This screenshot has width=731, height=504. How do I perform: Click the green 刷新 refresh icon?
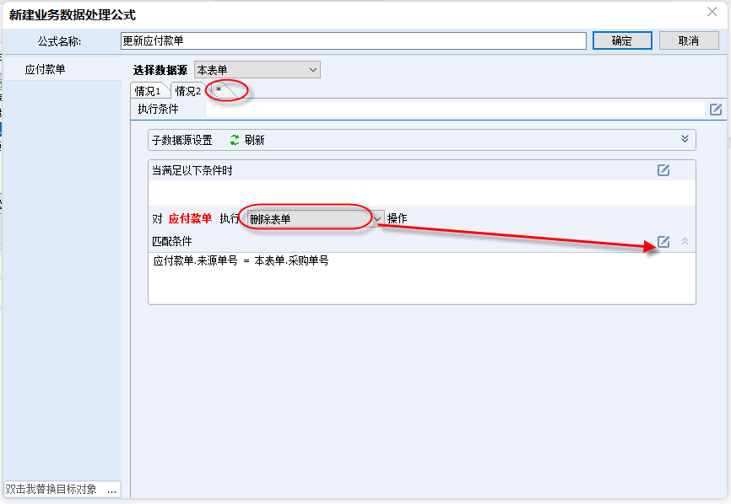tap(235, 140)
